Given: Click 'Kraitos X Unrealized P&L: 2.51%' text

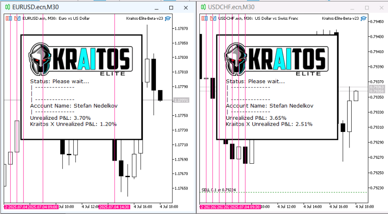Looking at the screenshot, I should pyautogui.click(x=269, y=124).
